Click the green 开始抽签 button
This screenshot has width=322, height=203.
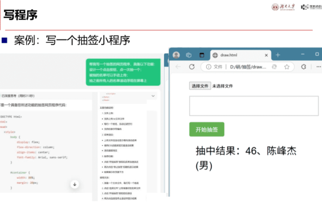[x=207, y=129]
